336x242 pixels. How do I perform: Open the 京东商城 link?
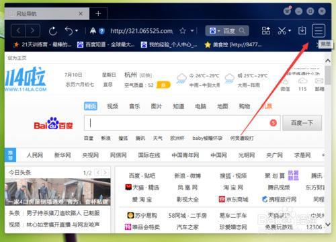pyautogui.click(x=233, y=199)
